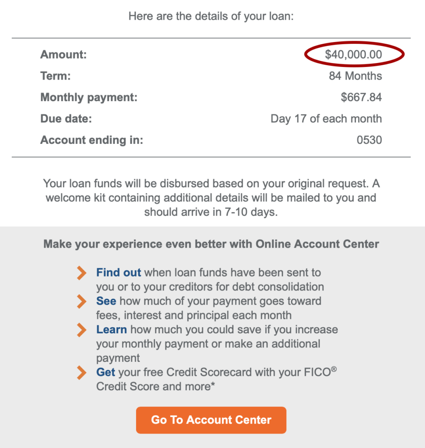The width and height of the screenshot is (425, 448).
Task: Click the Account ending in label
Action: click(92, 140)
